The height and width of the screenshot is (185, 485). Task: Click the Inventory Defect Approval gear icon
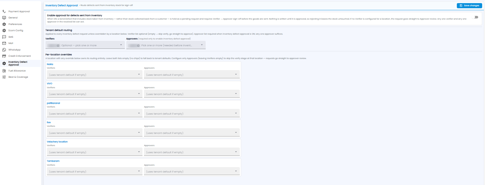[4, 63]
